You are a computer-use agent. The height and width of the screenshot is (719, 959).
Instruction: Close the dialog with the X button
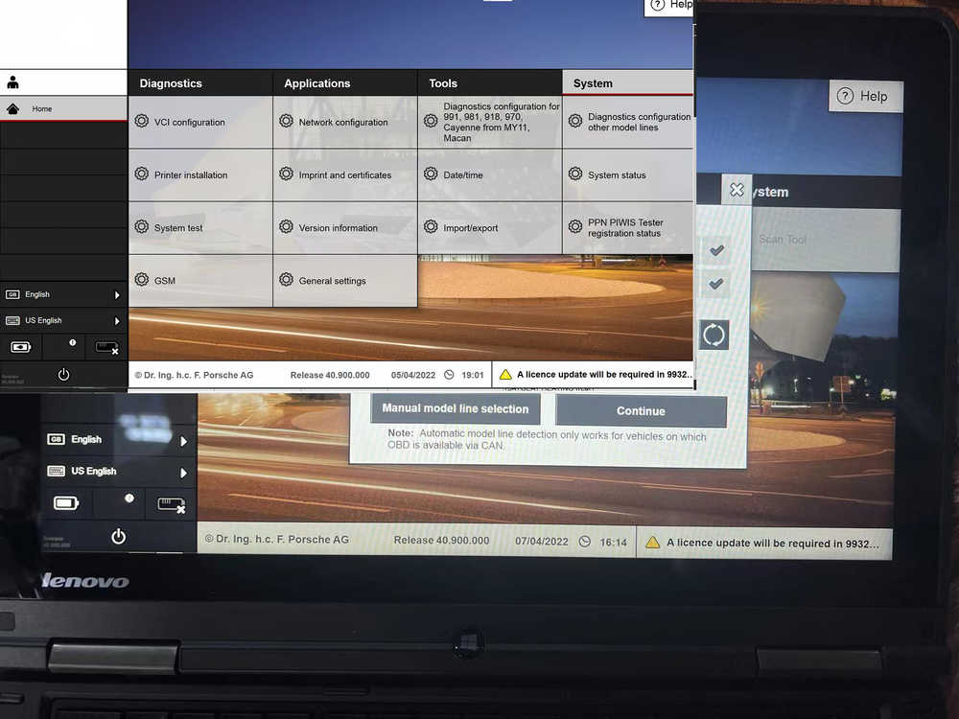tap(737, 190)
